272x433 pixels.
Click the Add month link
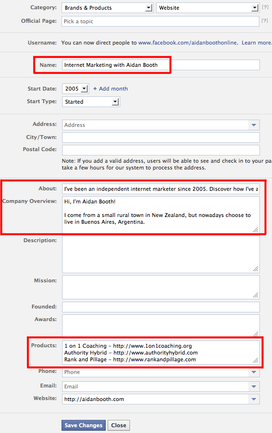coord(113,89)
